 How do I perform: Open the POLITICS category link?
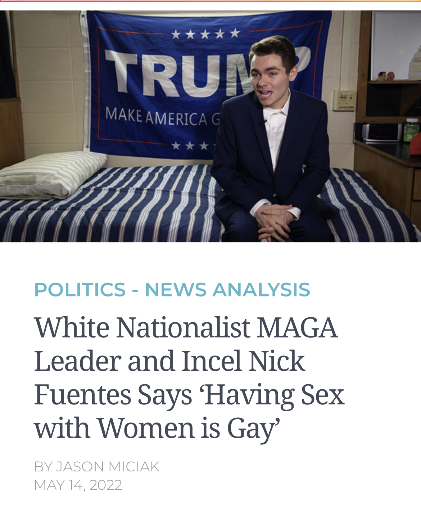point(80,290)
